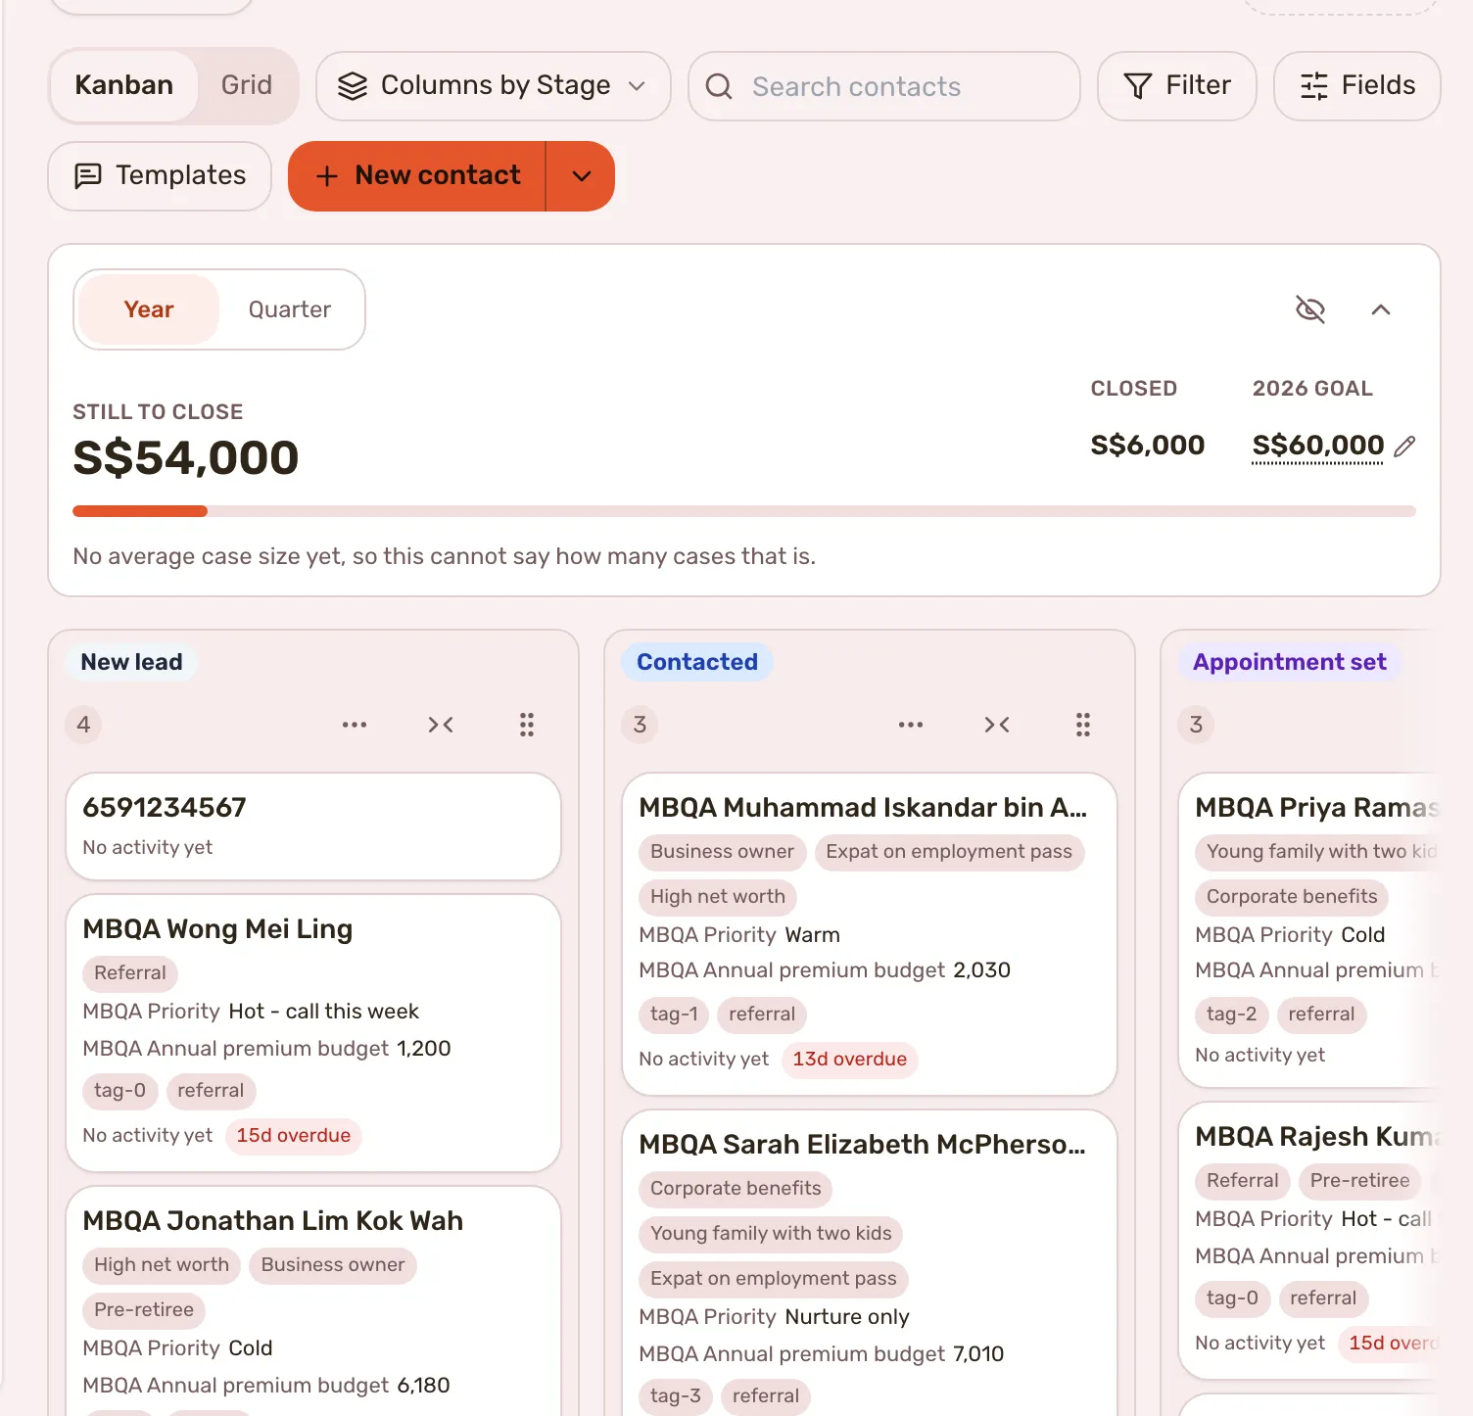Open MBQA Wong Mei Ling card
This screenshot has width=1473, height=1416.
[x=313, y=1033]
